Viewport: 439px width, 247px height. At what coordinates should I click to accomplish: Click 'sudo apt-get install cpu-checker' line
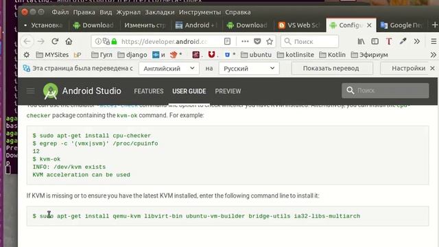(x=91, y=136)
